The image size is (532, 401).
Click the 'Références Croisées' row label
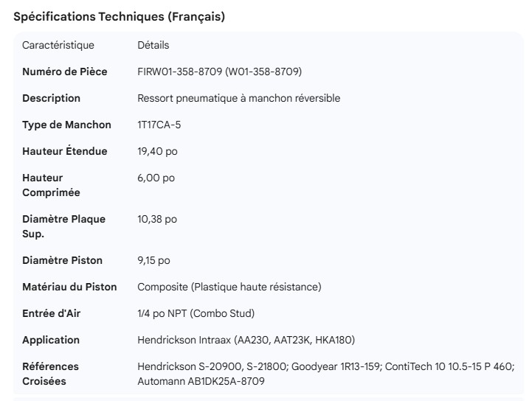click(x=50, y=374)
